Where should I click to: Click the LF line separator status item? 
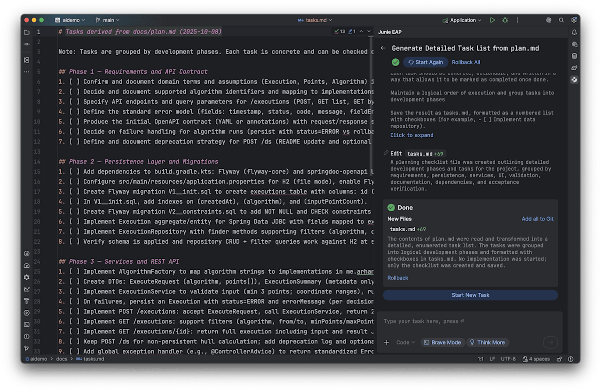tap(492, 359)
